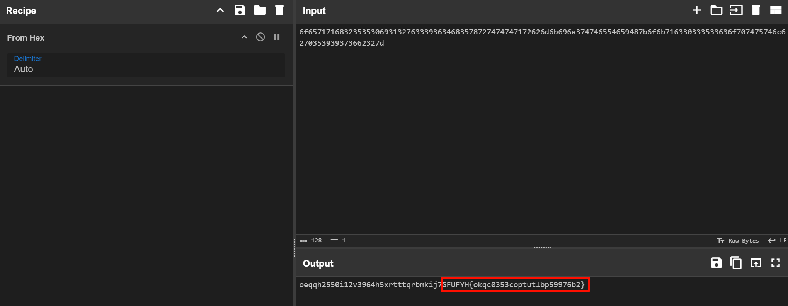Maximise the output pane
The width and height of the screenshot is (788, 306).
point(775,263)
